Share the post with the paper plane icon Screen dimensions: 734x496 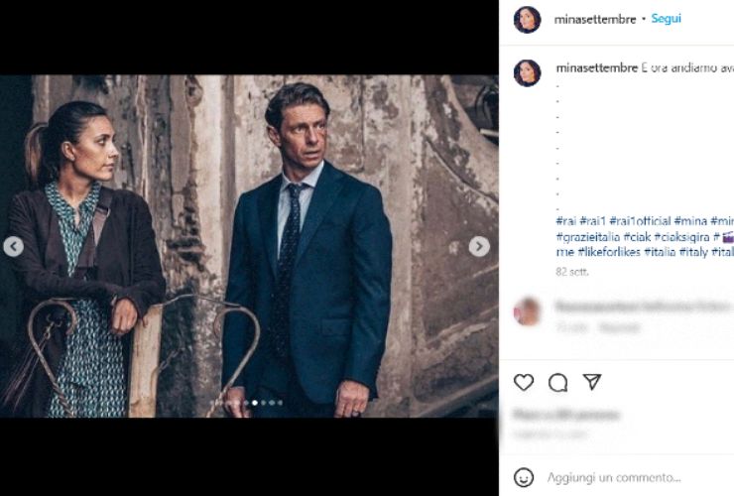592,382
